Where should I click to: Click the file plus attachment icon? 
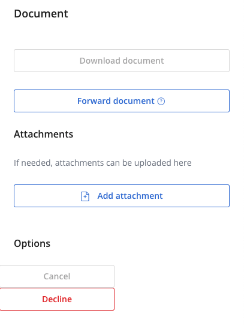click(x=85, y=196)
